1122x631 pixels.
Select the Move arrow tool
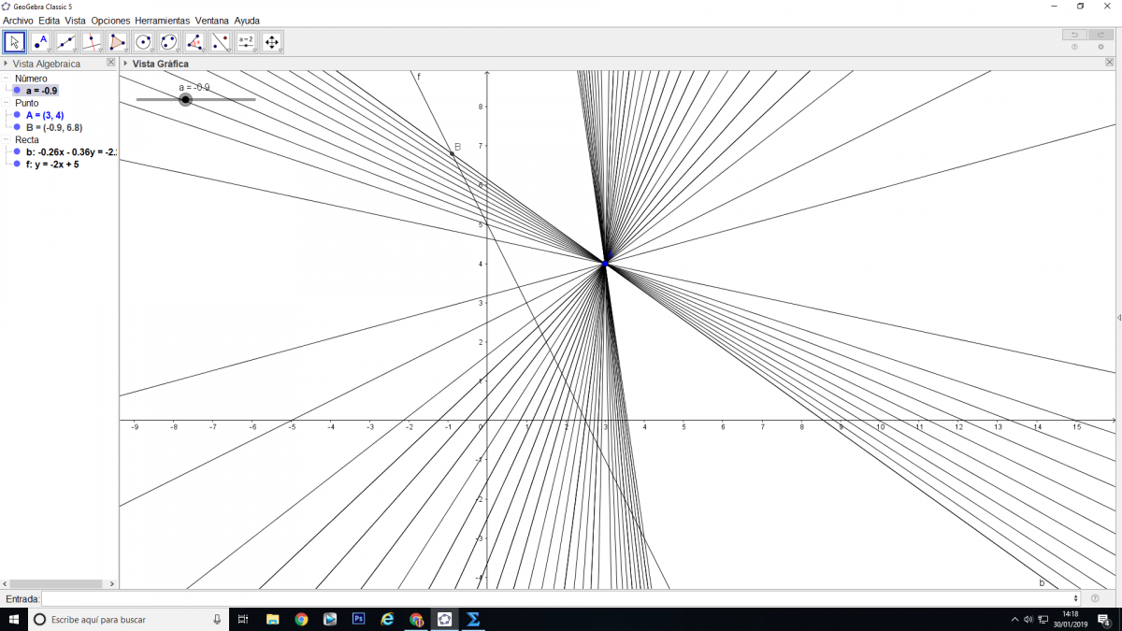(15, 42)
